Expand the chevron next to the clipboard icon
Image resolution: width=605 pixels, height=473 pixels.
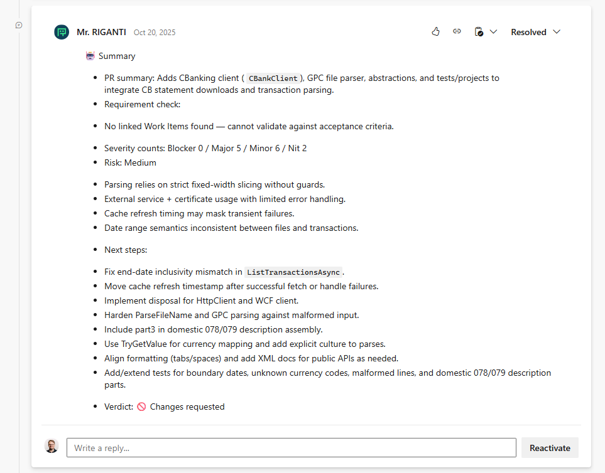pos(493,32)
